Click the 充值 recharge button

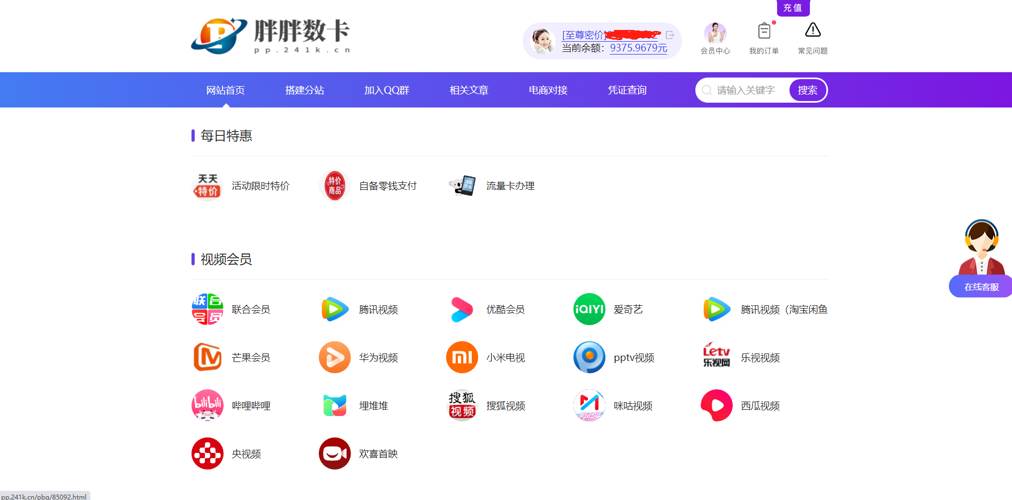coord(792,8)
